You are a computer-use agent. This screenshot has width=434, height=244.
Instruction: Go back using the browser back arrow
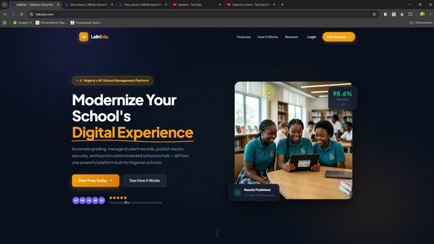pyautogui.click(x=5, y=14)
